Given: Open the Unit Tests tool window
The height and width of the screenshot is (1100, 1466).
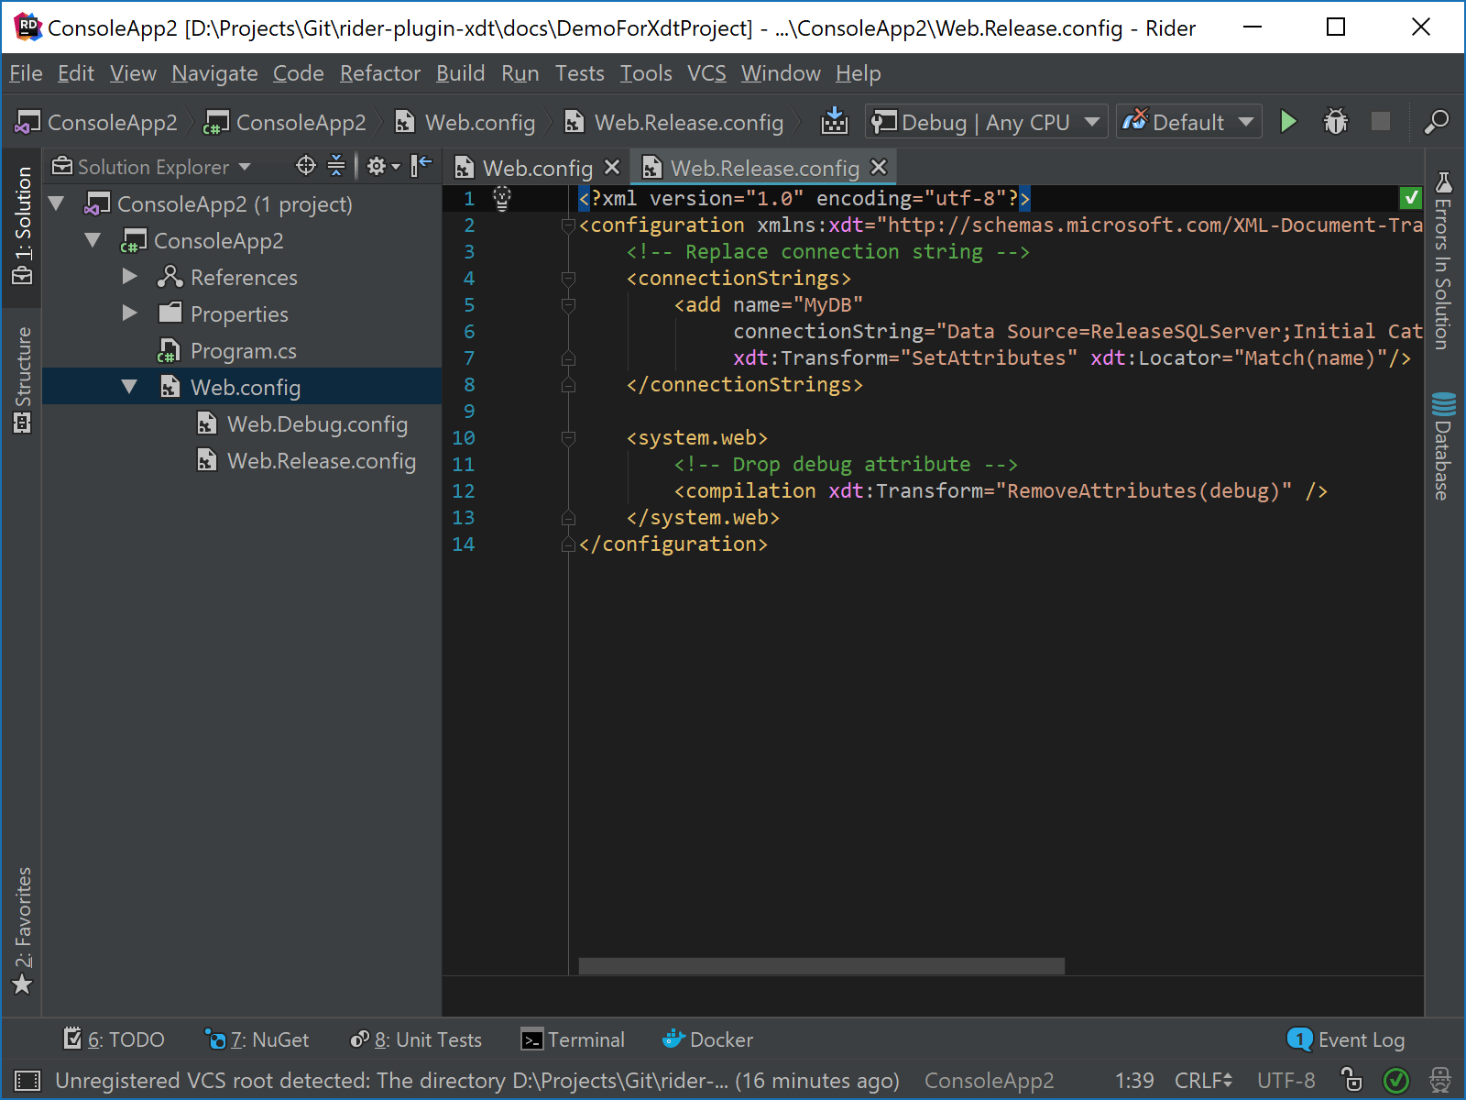Looking at the screenshot, I should point(416,1039).
